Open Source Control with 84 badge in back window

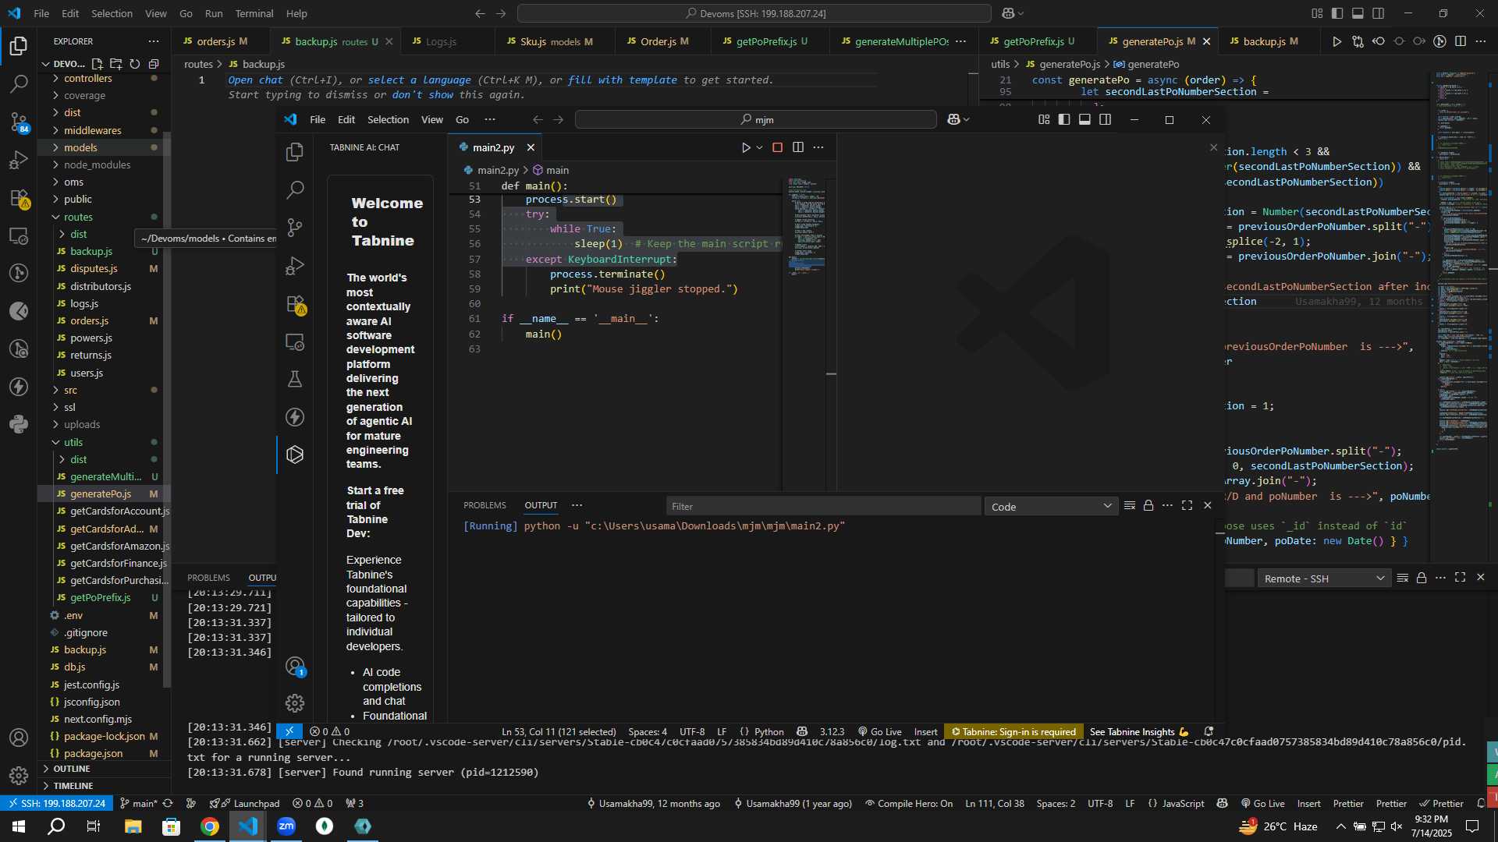[19, 122]
